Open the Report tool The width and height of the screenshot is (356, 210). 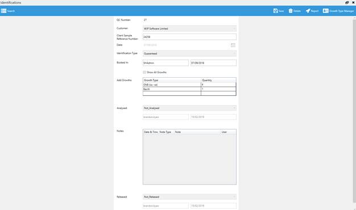(x=312, y=11)
